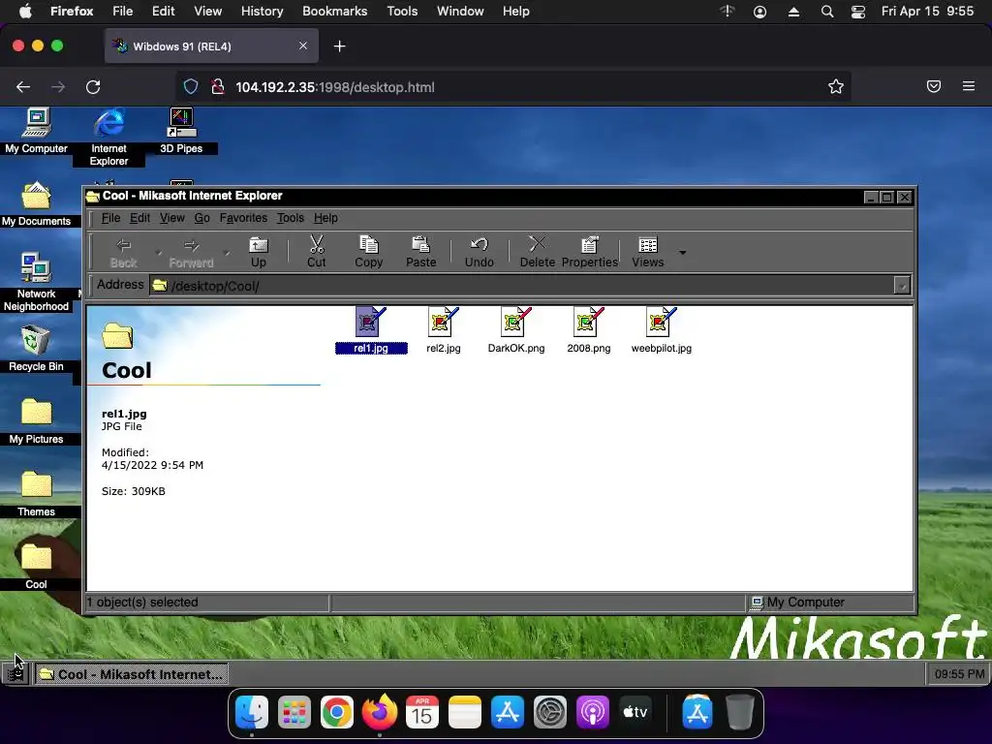Screen dimensions: 992x744
Task: Click the Copy toolbar icon
Action: [368, 252]
